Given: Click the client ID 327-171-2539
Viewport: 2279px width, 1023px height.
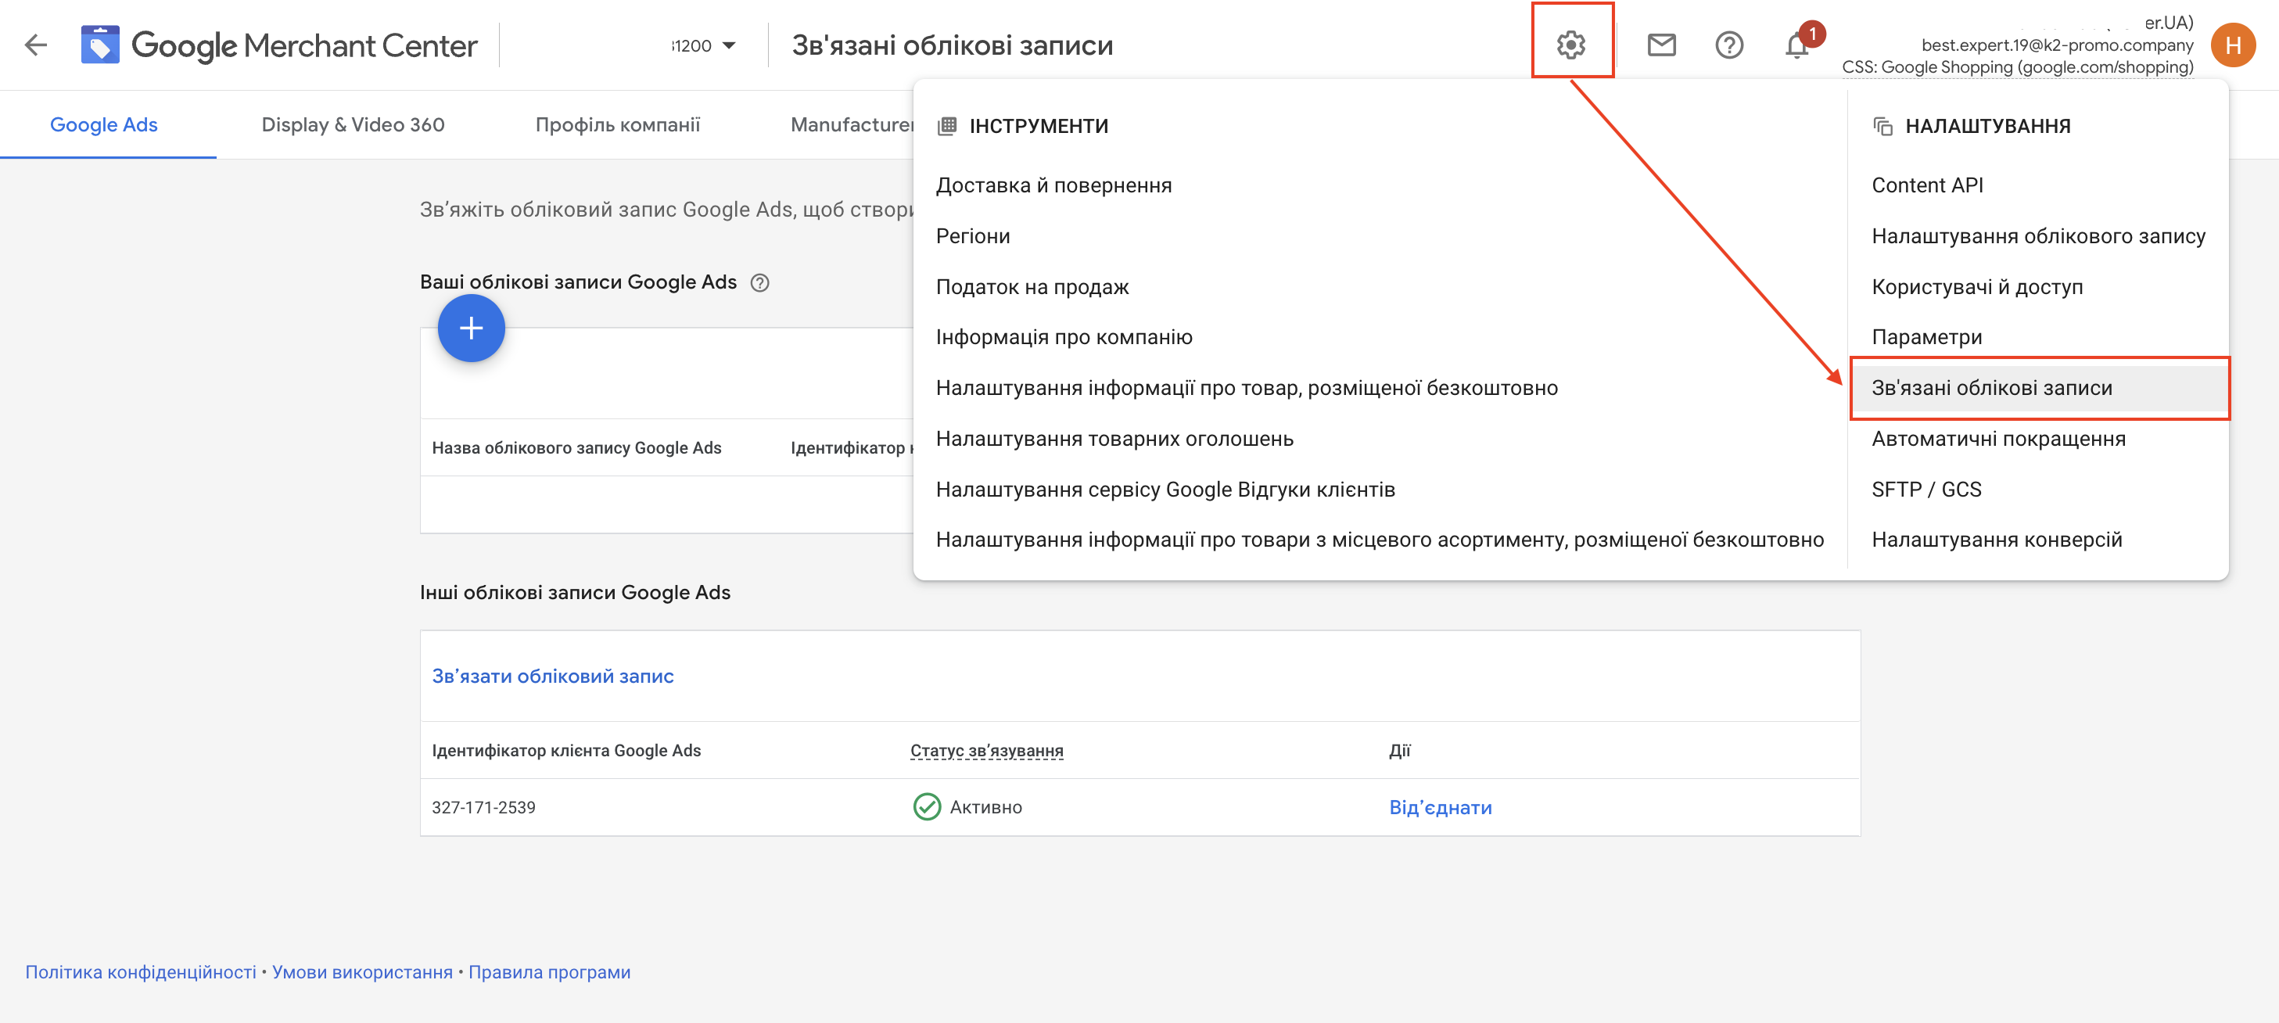Looking at the screenshot, I should tap(483, 807).
